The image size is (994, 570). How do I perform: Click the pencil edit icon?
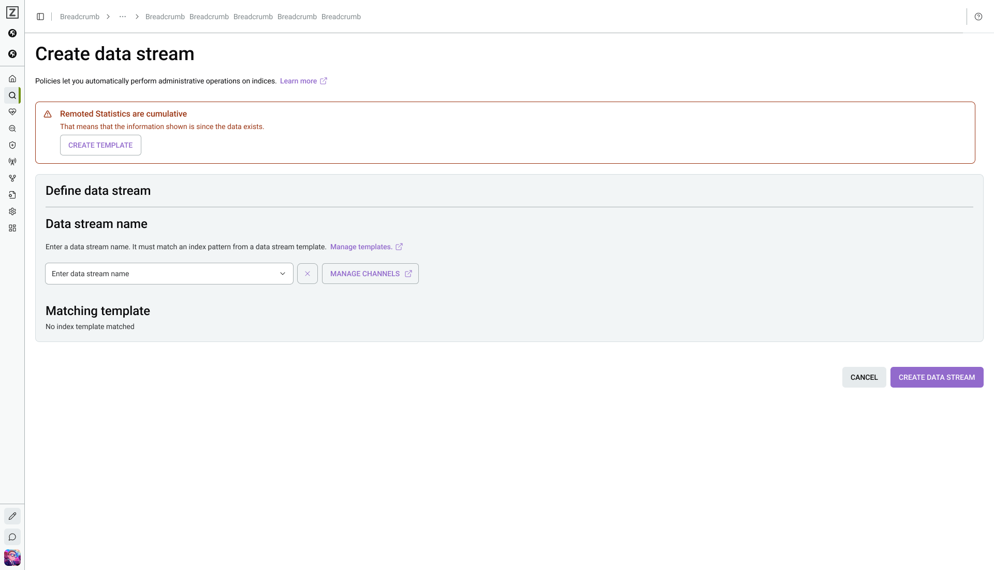[x=12, y=516]
